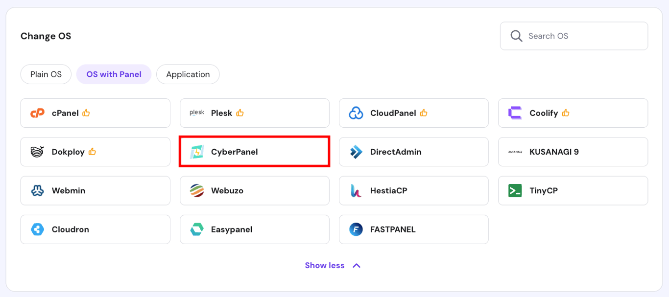Select the CloudPanel cloud icon

tap(356, 113)
